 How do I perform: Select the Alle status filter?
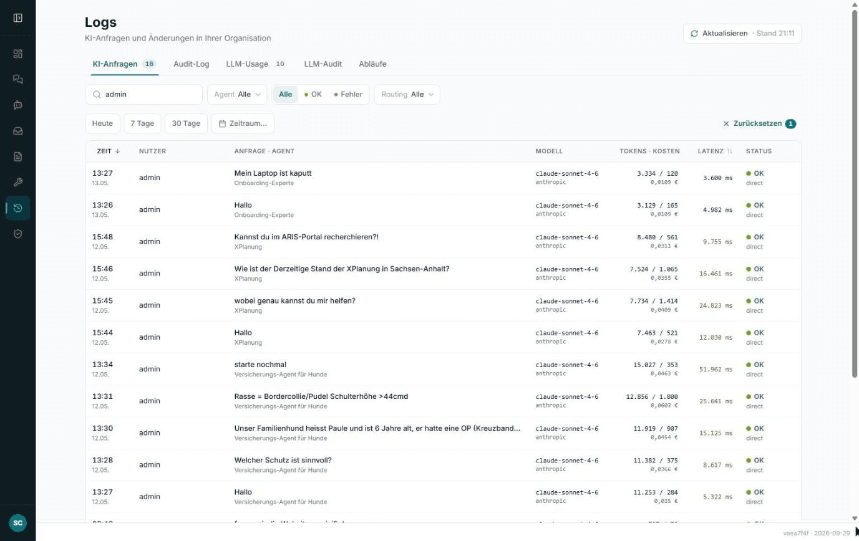[x=285, y=95]
